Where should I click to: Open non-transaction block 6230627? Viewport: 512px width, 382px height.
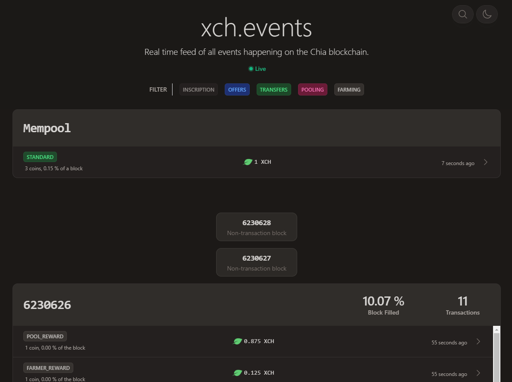click(x=257, y=262)
